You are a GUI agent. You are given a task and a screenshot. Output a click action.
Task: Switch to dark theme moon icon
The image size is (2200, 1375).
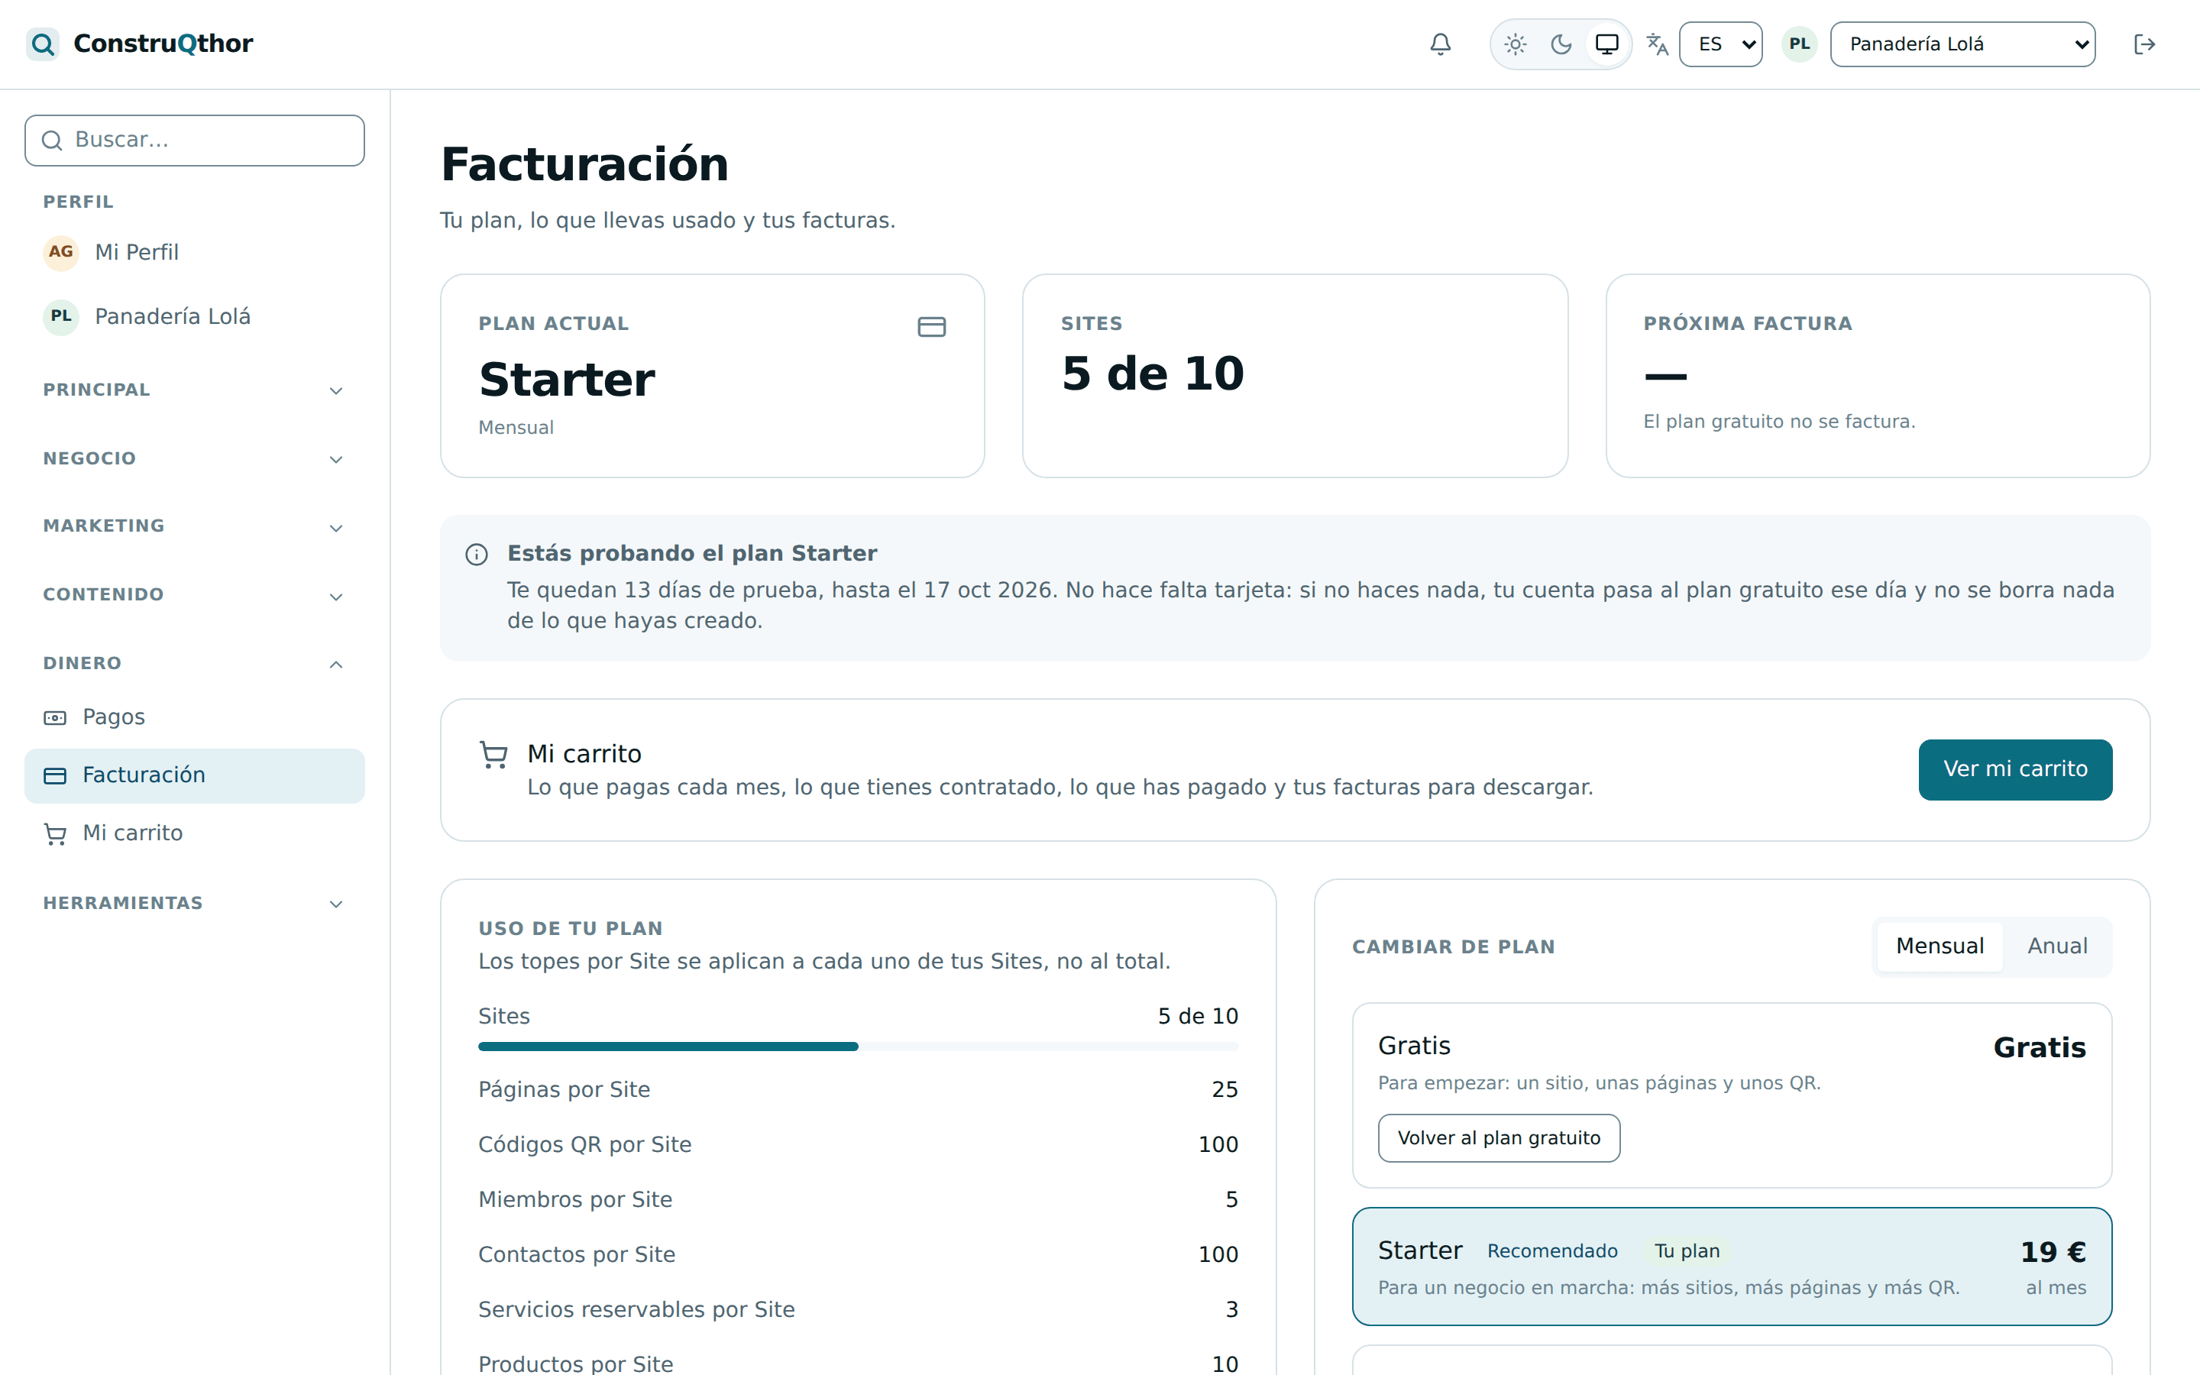point(1561,44)
